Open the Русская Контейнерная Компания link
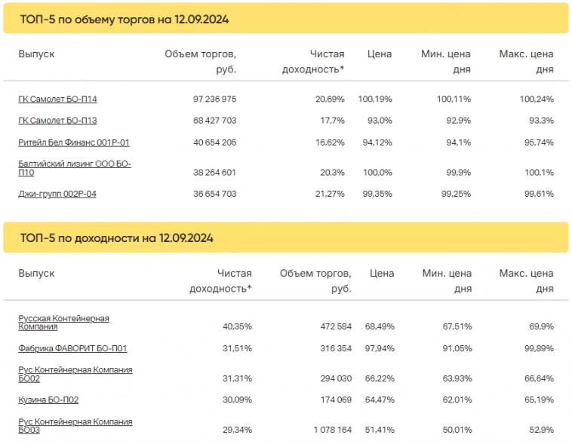The image size is (572, 444). (x=63, y=323)
